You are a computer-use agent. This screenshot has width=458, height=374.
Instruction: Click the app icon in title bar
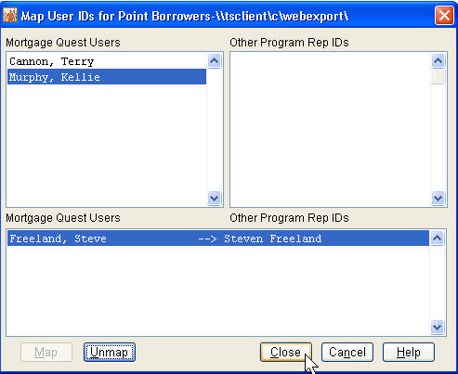point(9,15)
